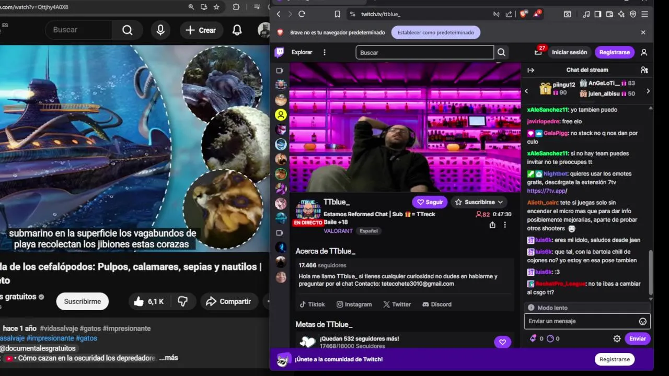The image size is (669, 376).
Task: Click Compartir on the YouTube video
Action: click(x=228, y=301)
